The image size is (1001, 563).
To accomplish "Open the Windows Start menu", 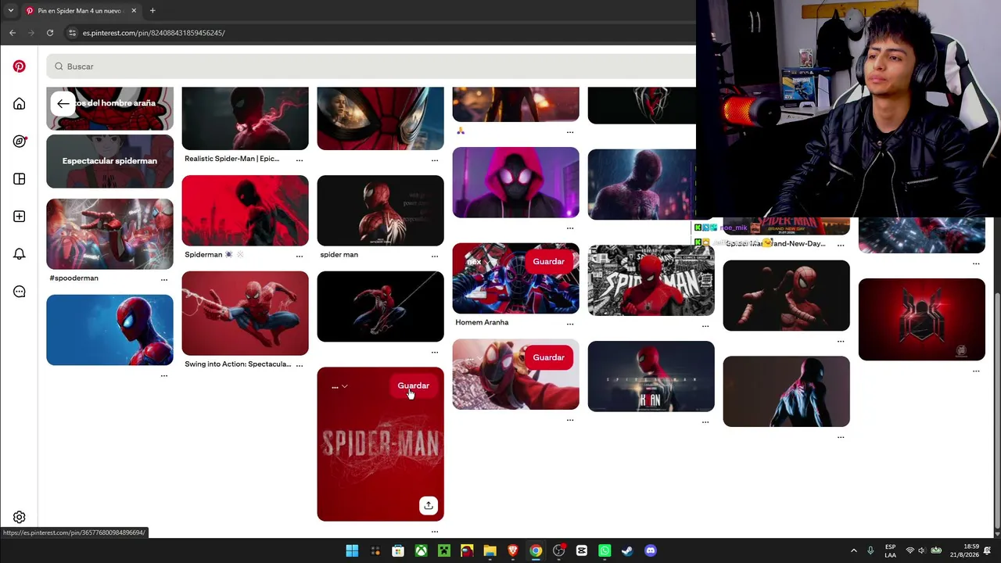I will tap(352, 550).
